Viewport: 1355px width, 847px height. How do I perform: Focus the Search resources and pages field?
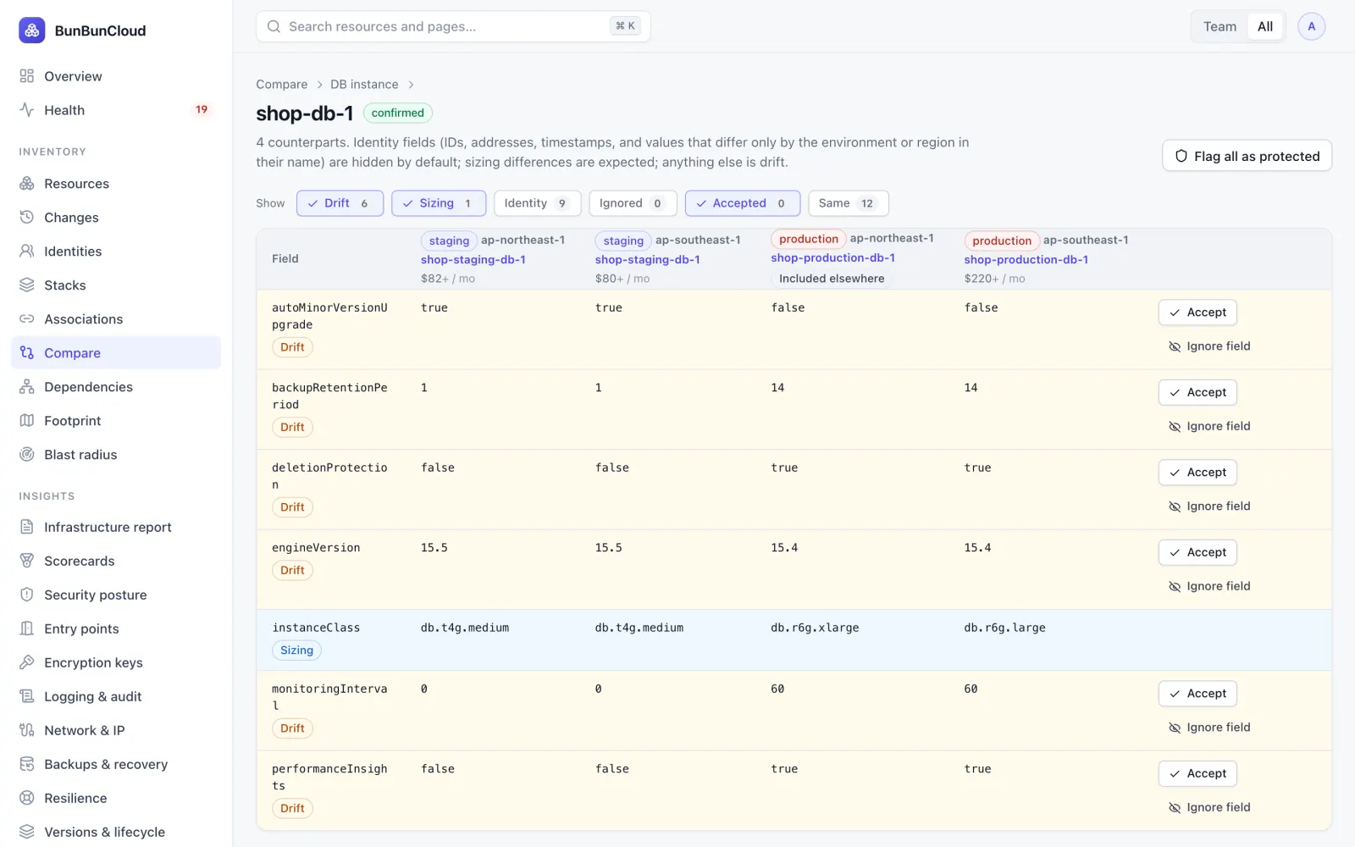coord(453,26)
